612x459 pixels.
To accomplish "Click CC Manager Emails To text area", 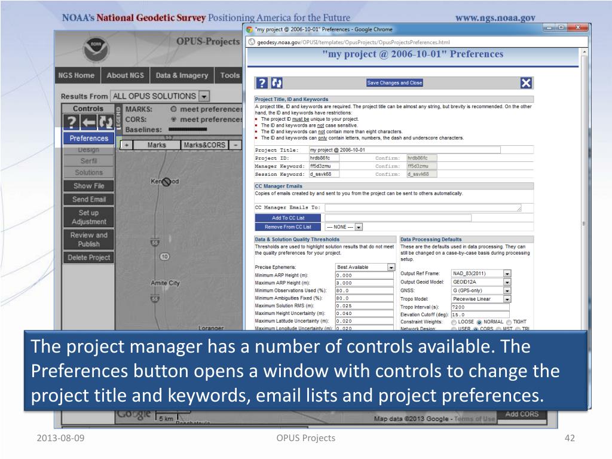I will tap(423, 207).
